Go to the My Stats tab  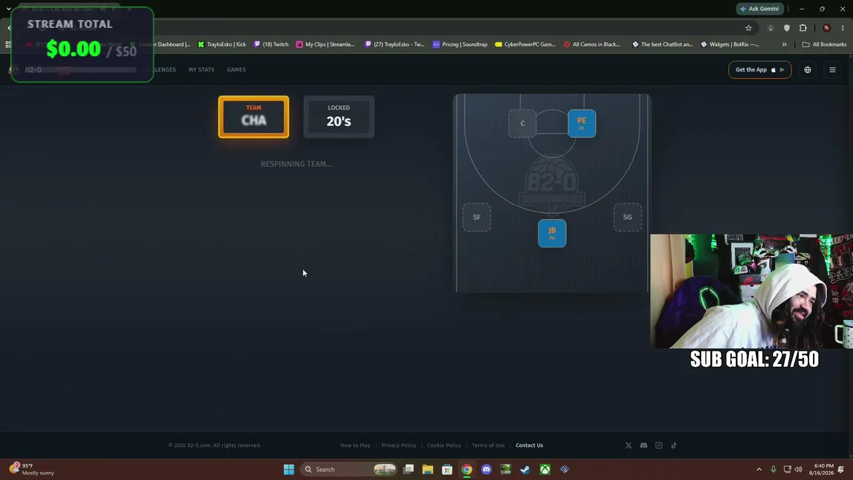click(x=201, y=69)
